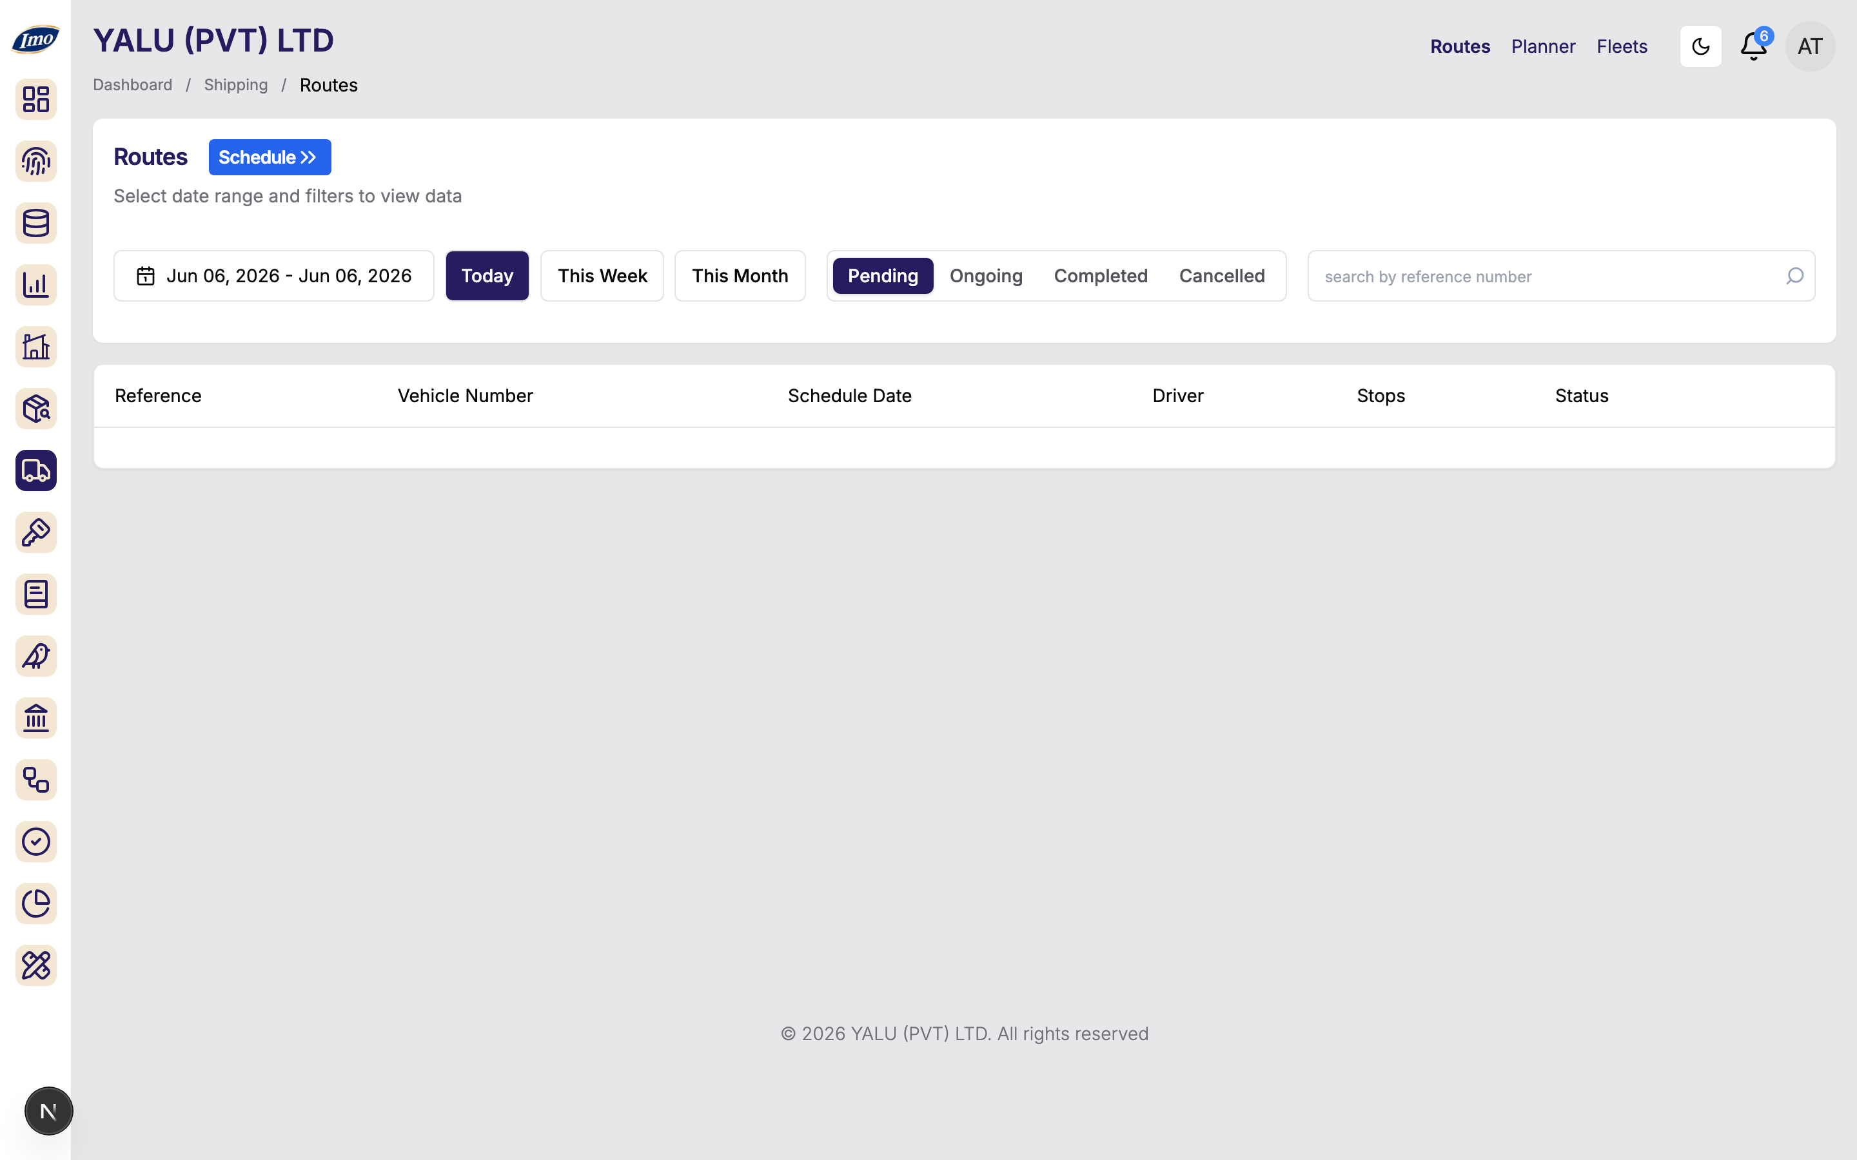Toggle dark mode with the moon icon
This screenshot has width=1857, height=1160.
click(1700, 47)
